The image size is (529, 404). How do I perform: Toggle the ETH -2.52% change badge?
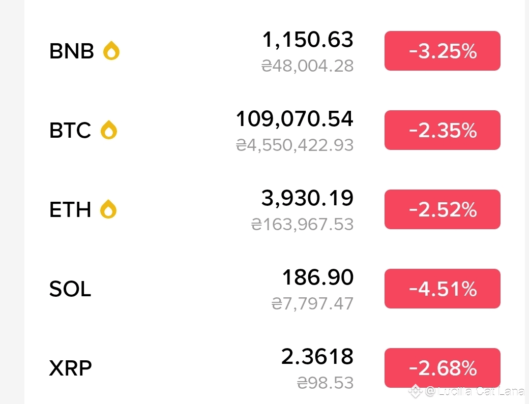pos(443,209)
